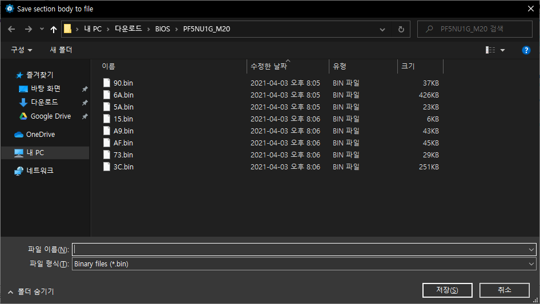Screen dimensions: 540x304
Task: Expand breadcrumb chevron after BIOS
Action: [177, 29]
